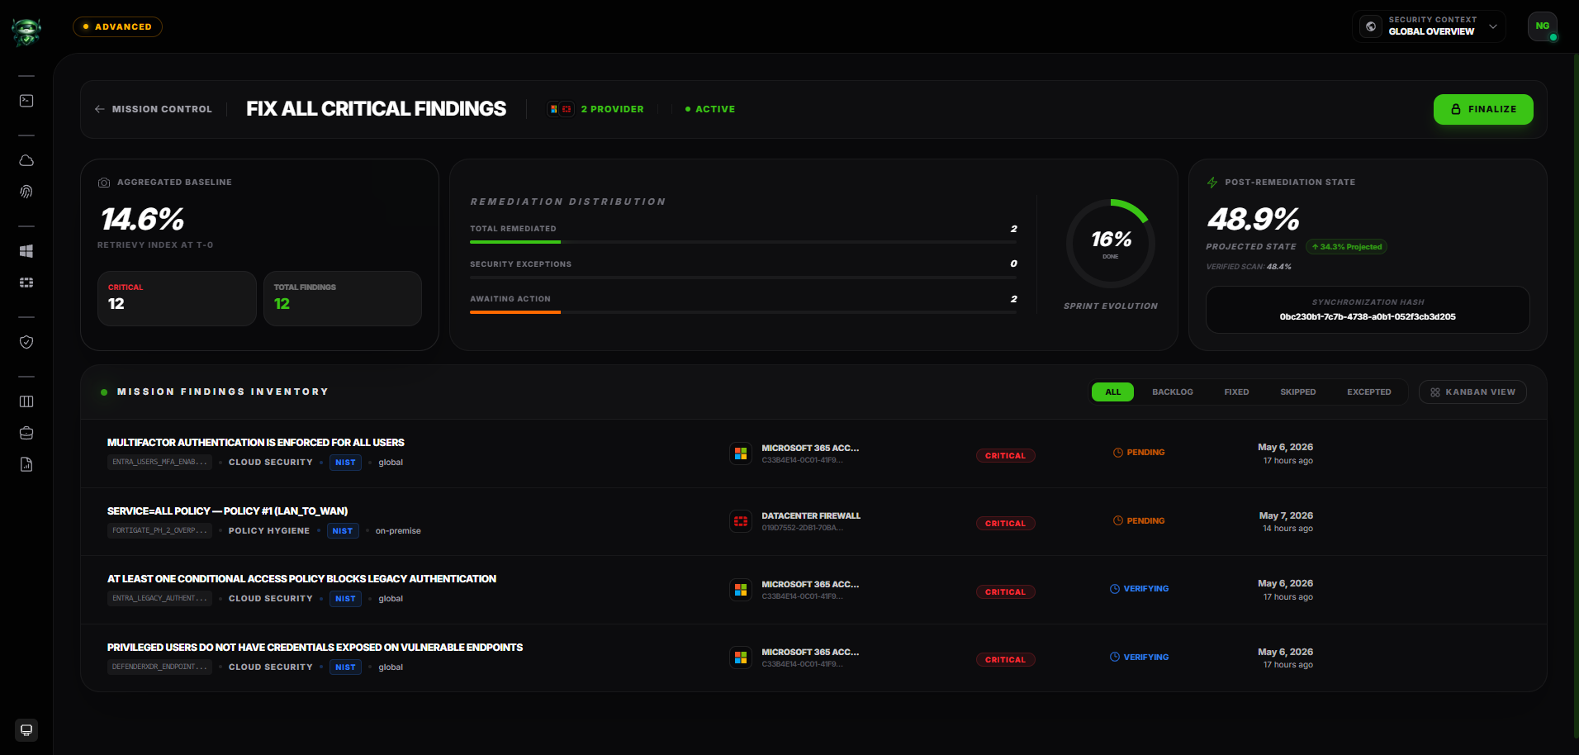The image size is (1579, 755).
Task: Open the briefcase sidebar icon
Action: pyautogui.click(x=26, y=433)
